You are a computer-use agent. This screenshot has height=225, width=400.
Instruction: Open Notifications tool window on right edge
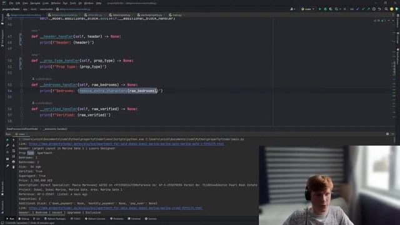(x=397, y=57)
